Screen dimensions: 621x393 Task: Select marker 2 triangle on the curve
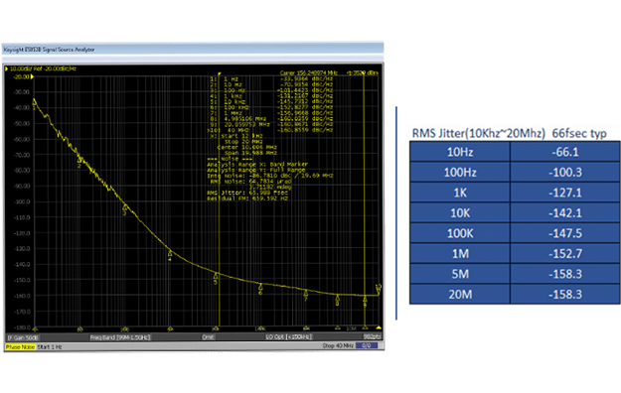[79, 161]
